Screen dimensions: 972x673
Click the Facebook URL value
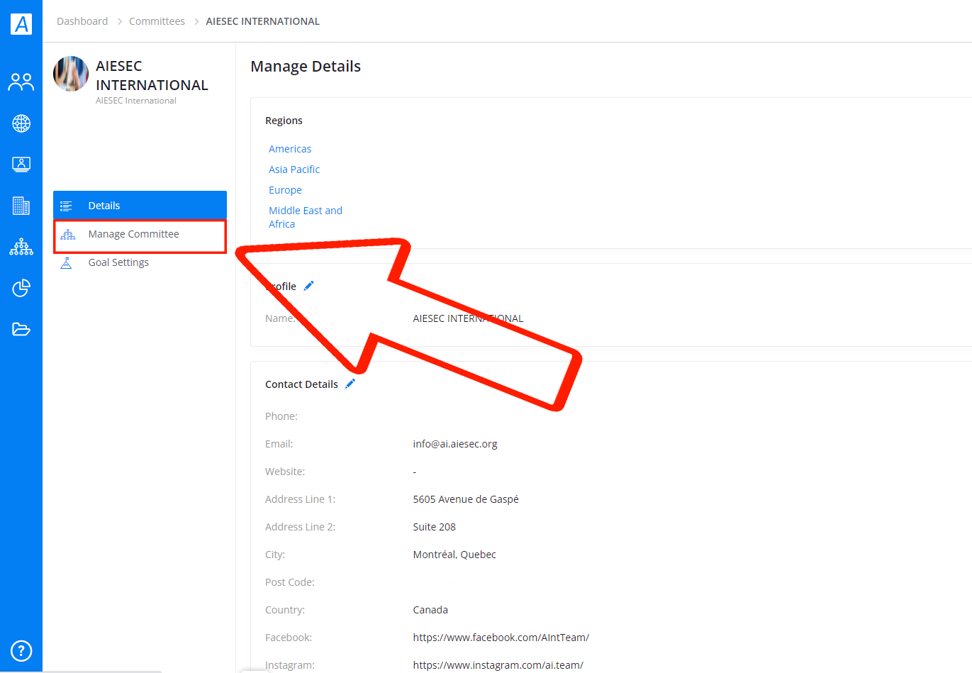[x=501, y=638]
